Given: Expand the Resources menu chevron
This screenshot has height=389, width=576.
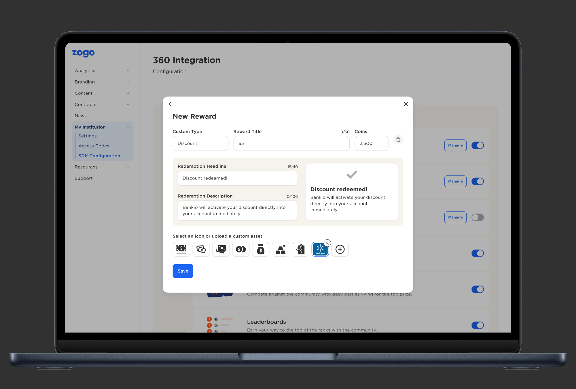Looking at the screenshot, I should pos(128,167).
